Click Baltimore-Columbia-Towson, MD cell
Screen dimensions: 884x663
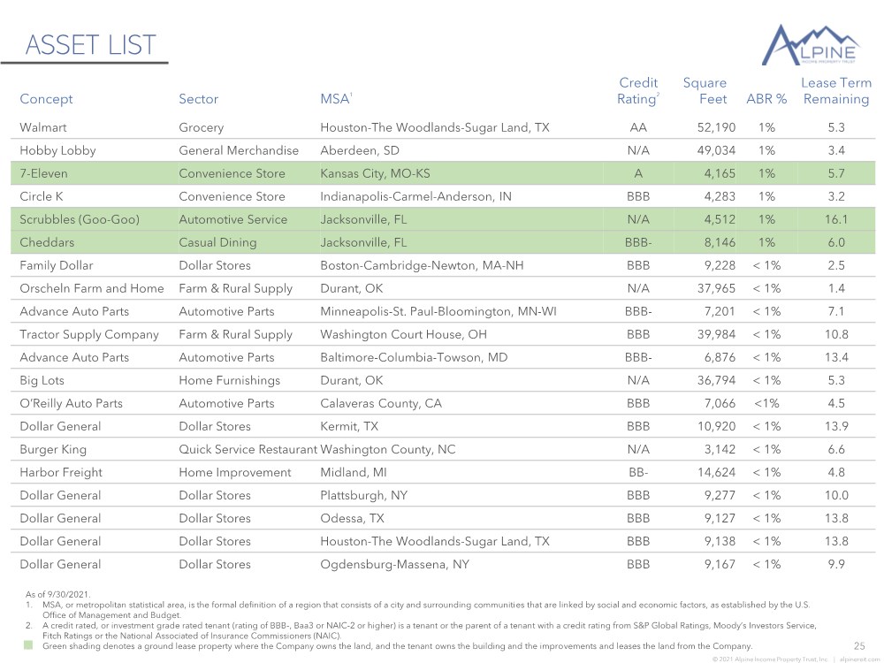[414, 357]
